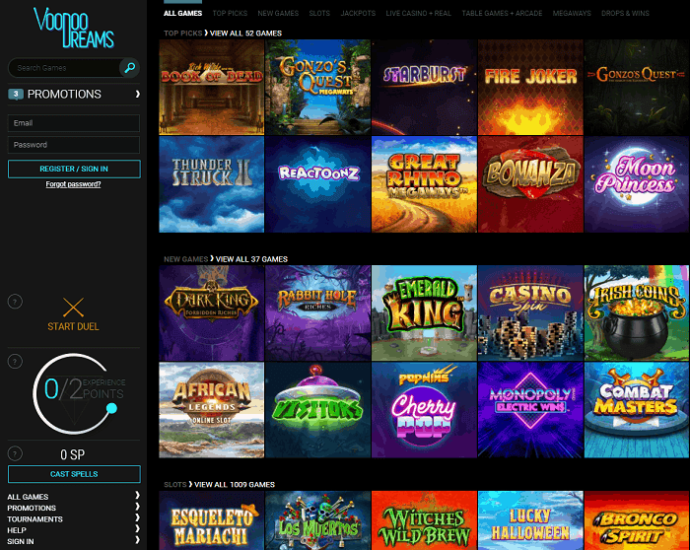Expand All Games sidebar chevron
Screen dimensions: 690x550
click(x=137, y=495)
